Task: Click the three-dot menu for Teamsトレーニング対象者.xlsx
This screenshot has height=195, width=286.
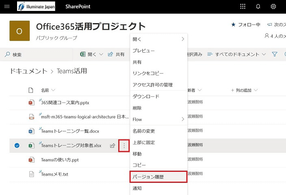Action: [x=124, y=146]
